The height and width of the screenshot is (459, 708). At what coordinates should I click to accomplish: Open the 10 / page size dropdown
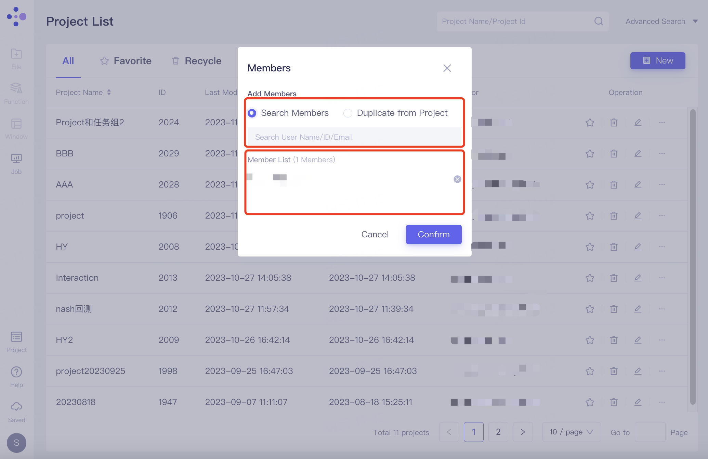click(571, 432)
